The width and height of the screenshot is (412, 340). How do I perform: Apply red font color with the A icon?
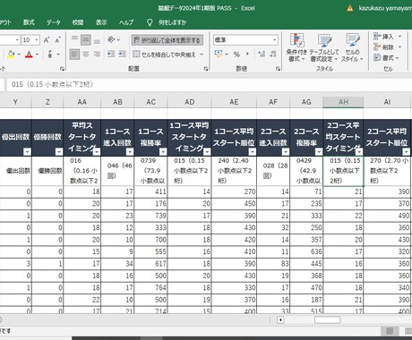(29, 55)
